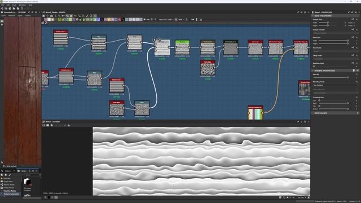Open the Scene menu in 3D view

point(3,16)
